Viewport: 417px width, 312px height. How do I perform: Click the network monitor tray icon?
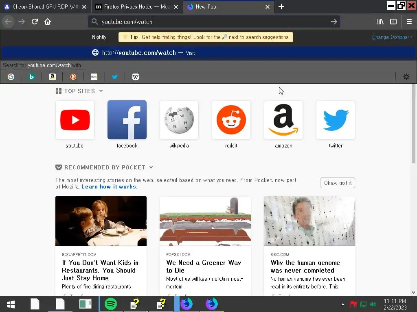363,304
